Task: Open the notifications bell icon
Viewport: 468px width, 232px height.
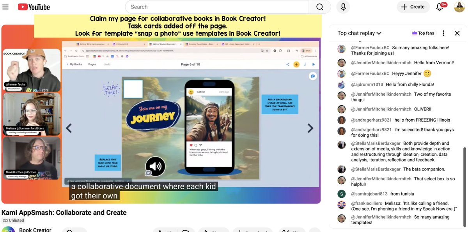Action: click(440, 7)
